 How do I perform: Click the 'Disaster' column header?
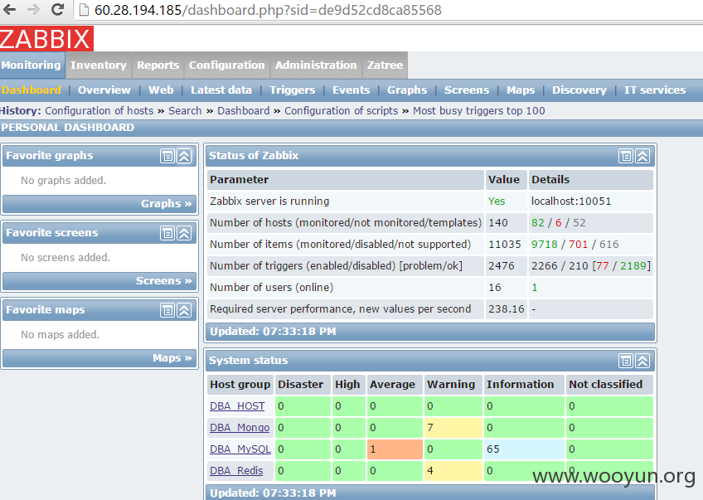303,384
